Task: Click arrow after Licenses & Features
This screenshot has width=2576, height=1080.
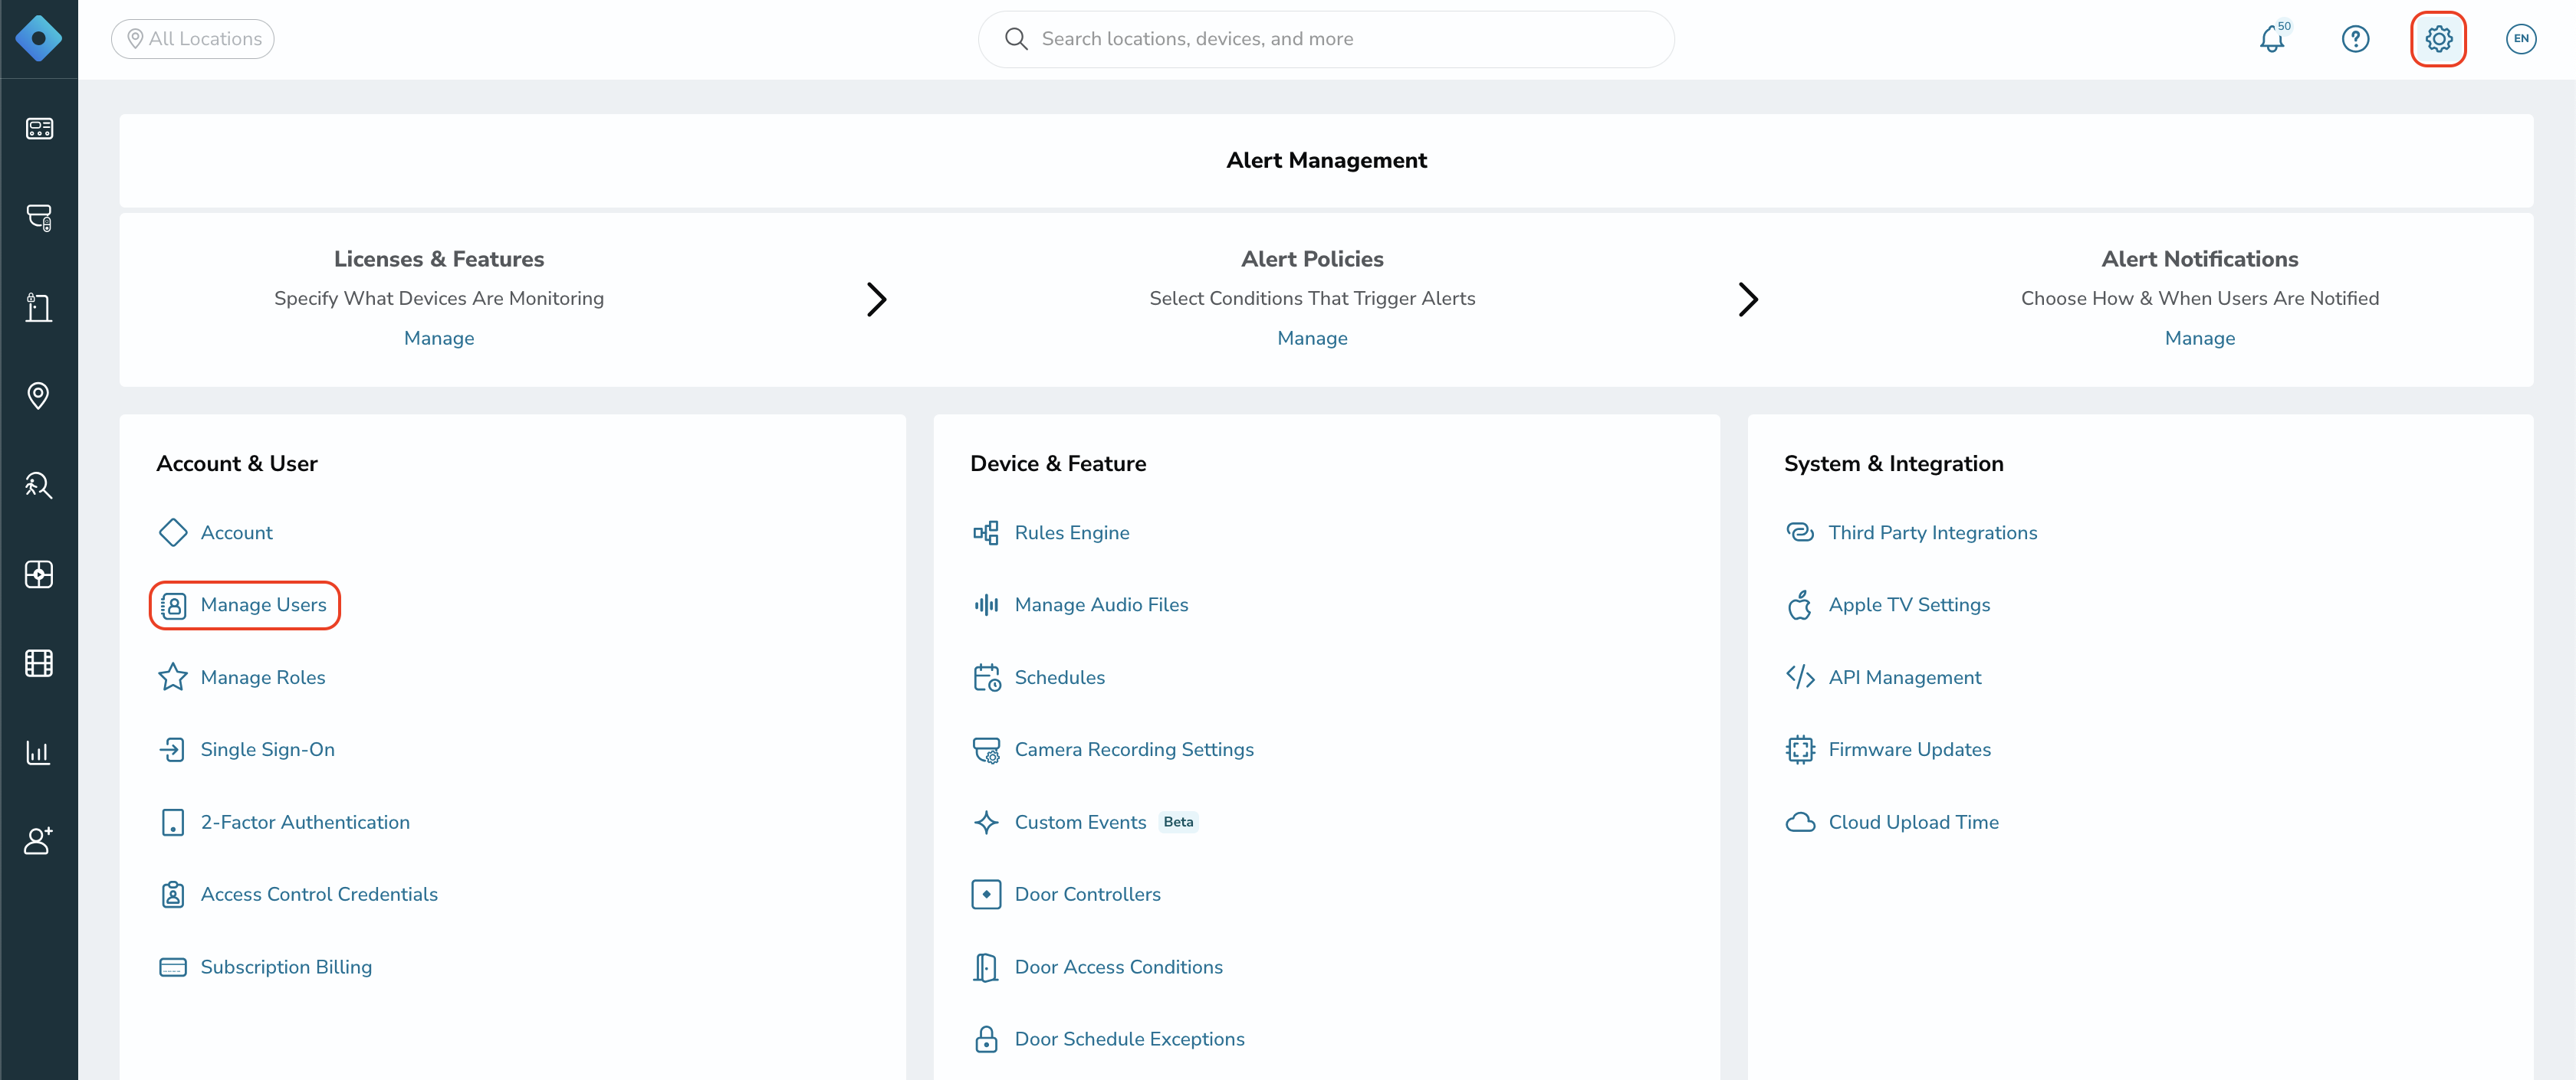Action: 876,299
